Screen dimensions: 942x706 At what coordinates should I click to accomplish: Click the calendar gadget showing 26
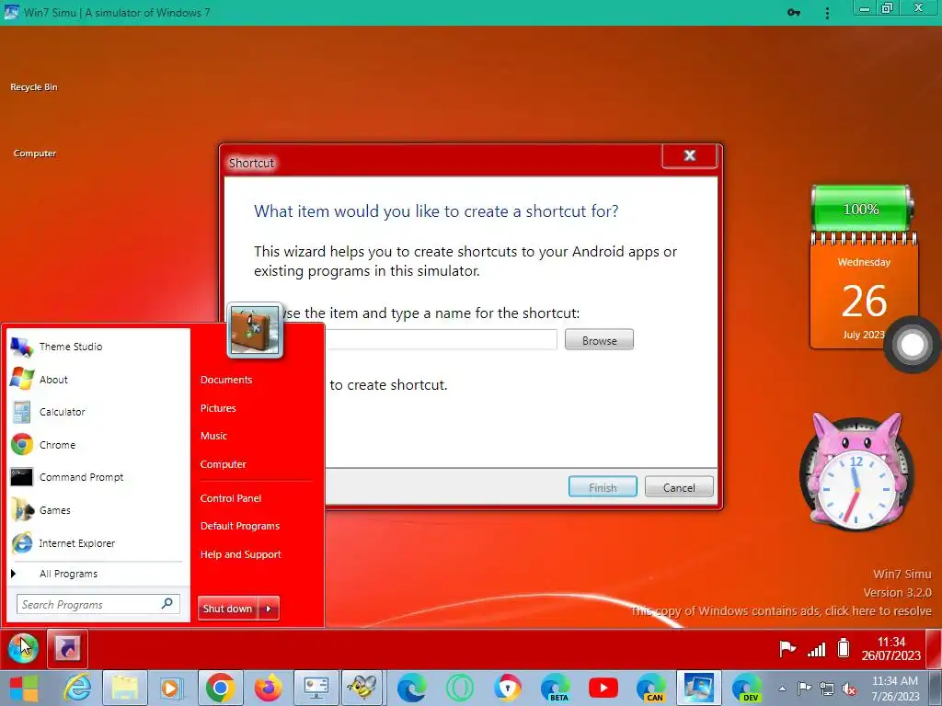click(864, 291)
